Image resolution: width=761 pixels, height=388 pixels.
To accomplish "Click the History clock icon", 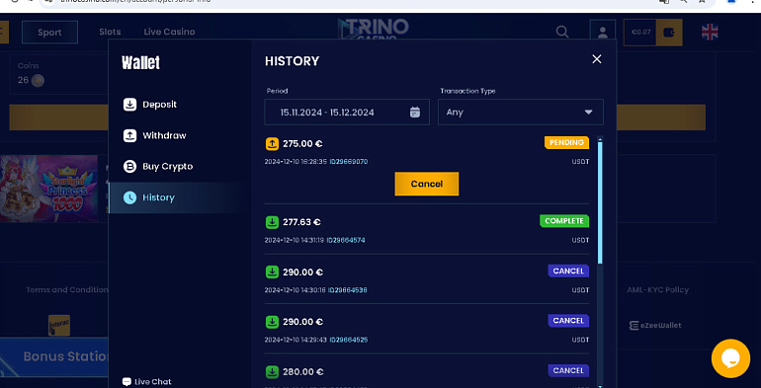I will tap(129, 197).
